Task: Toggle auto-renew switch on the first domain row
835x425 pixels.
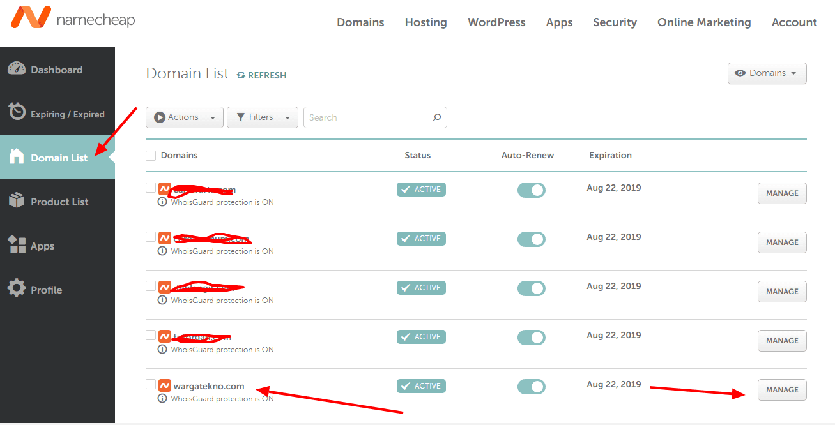Action: (x=532, y=190)
